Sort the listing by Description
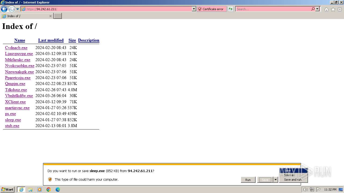 tap(89, 40)
